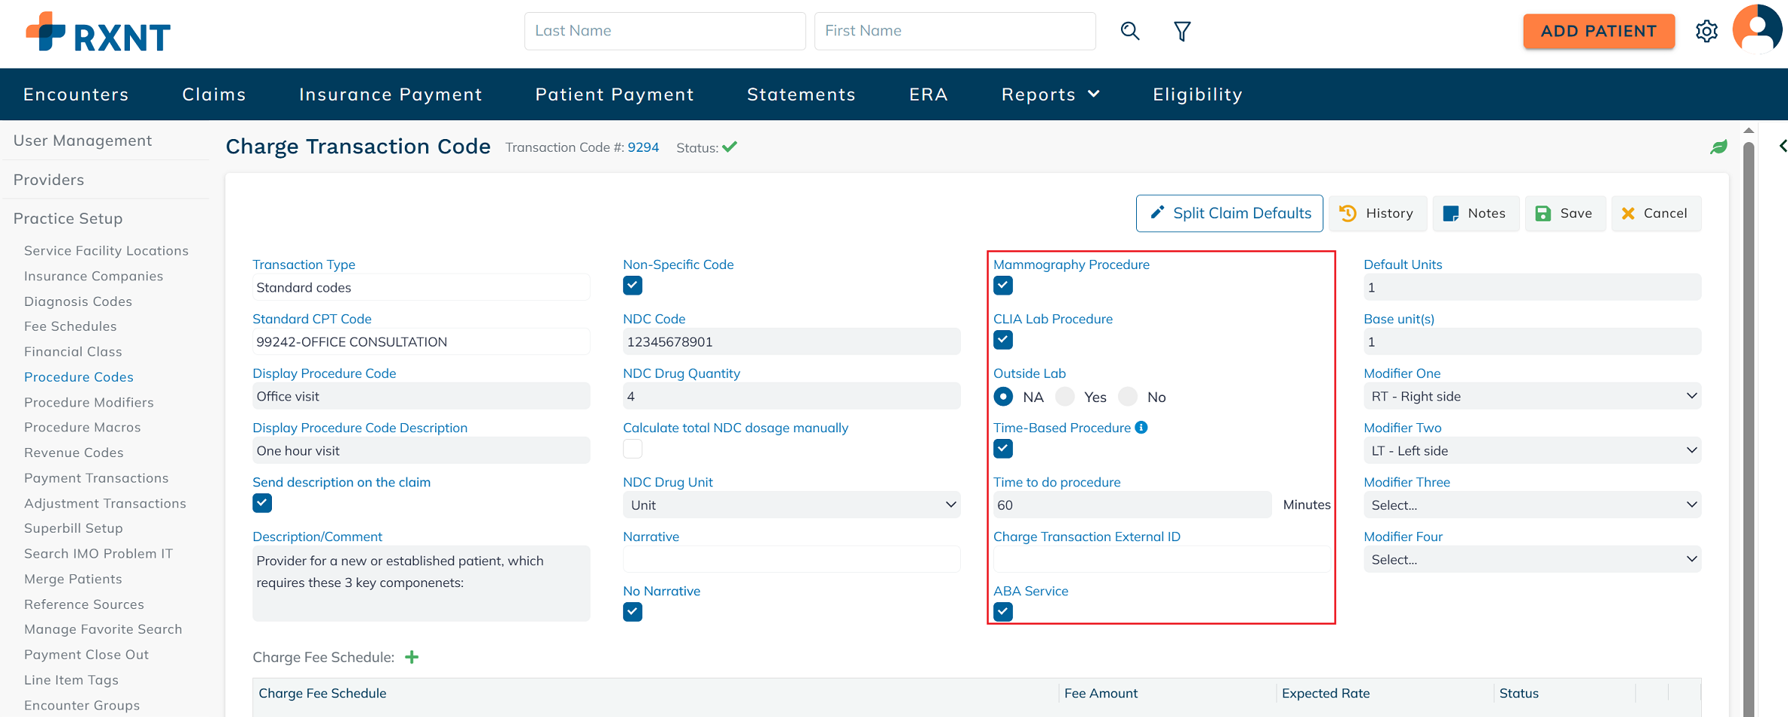Image resolution: width=1788 pixels, height=717 pixels.
Task: Open the filter funnel icon
Action: 1182,31
